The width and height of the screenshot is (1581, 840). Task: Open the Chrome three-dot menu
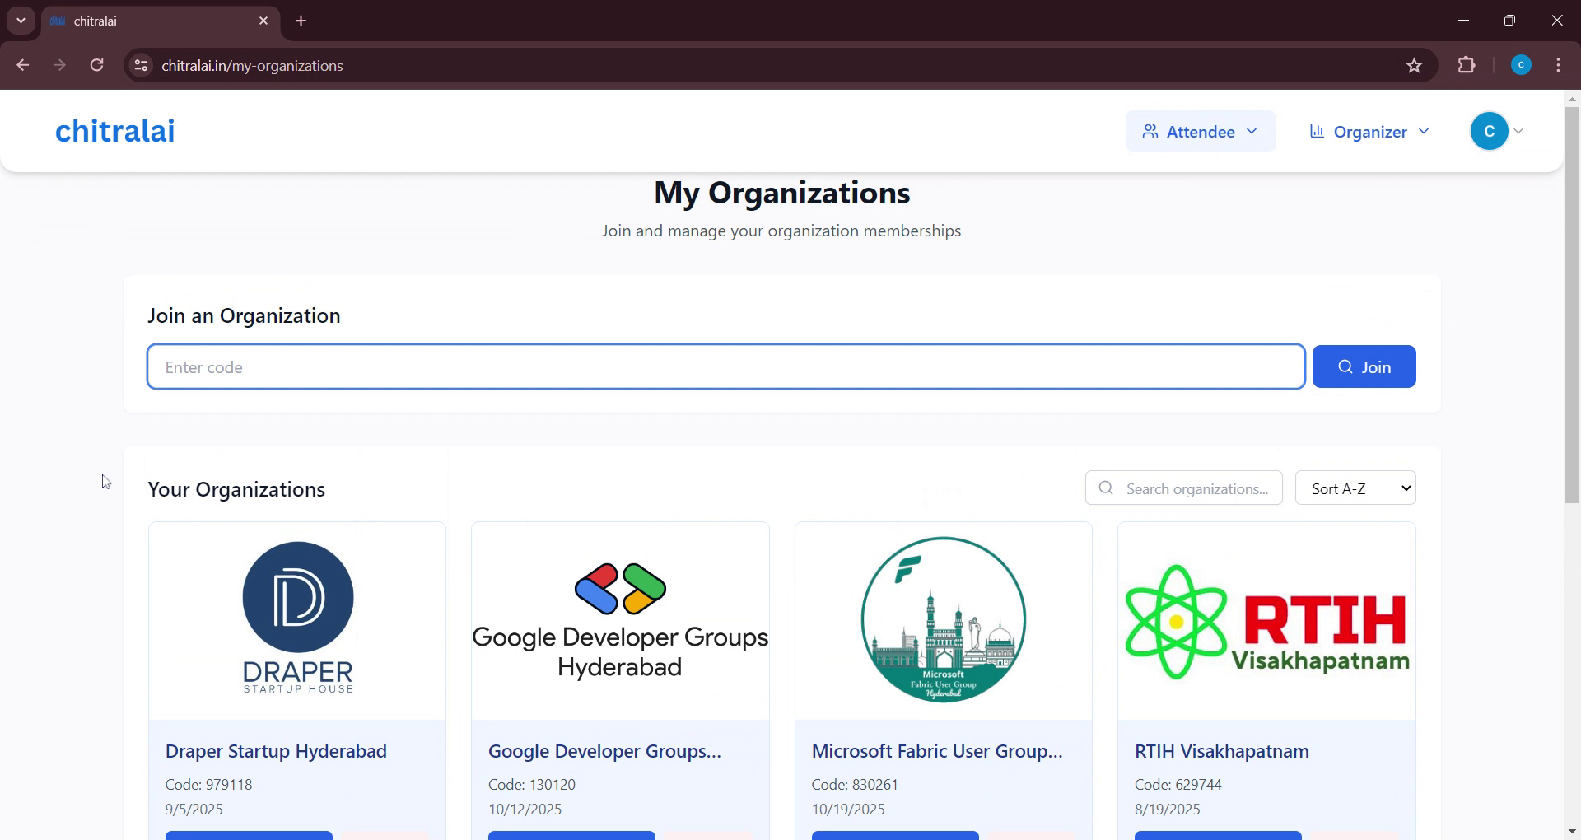pyautogui.click(x=1558, y=65)
